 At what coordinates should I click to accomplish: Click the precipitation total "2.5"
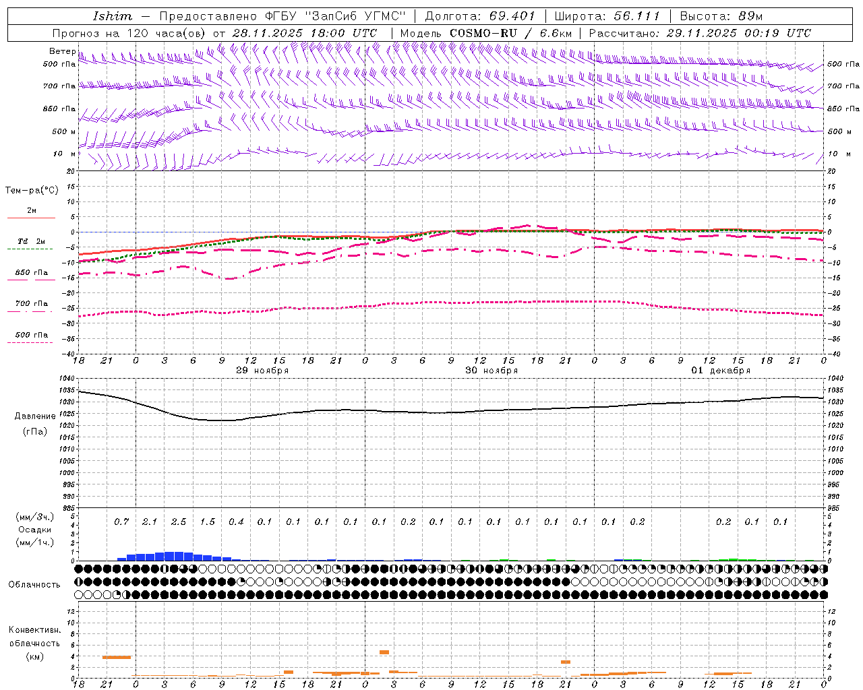pyautogui.click(x=179, y=522)
